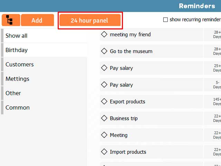
Task: Select Show all category
Action: point(44,36)
